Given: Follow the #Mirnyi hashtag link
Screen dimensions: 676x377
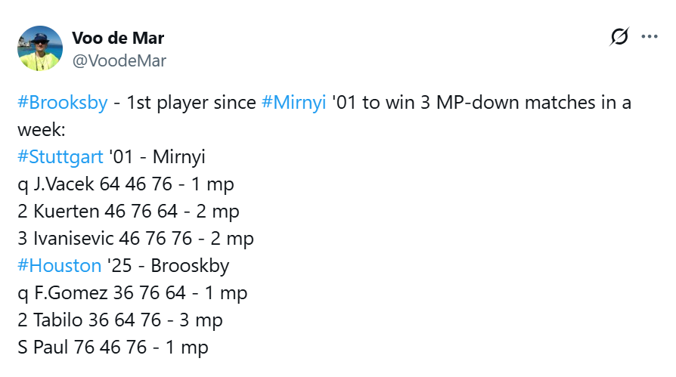Looking at the screenshot, I should pos(294,103).
